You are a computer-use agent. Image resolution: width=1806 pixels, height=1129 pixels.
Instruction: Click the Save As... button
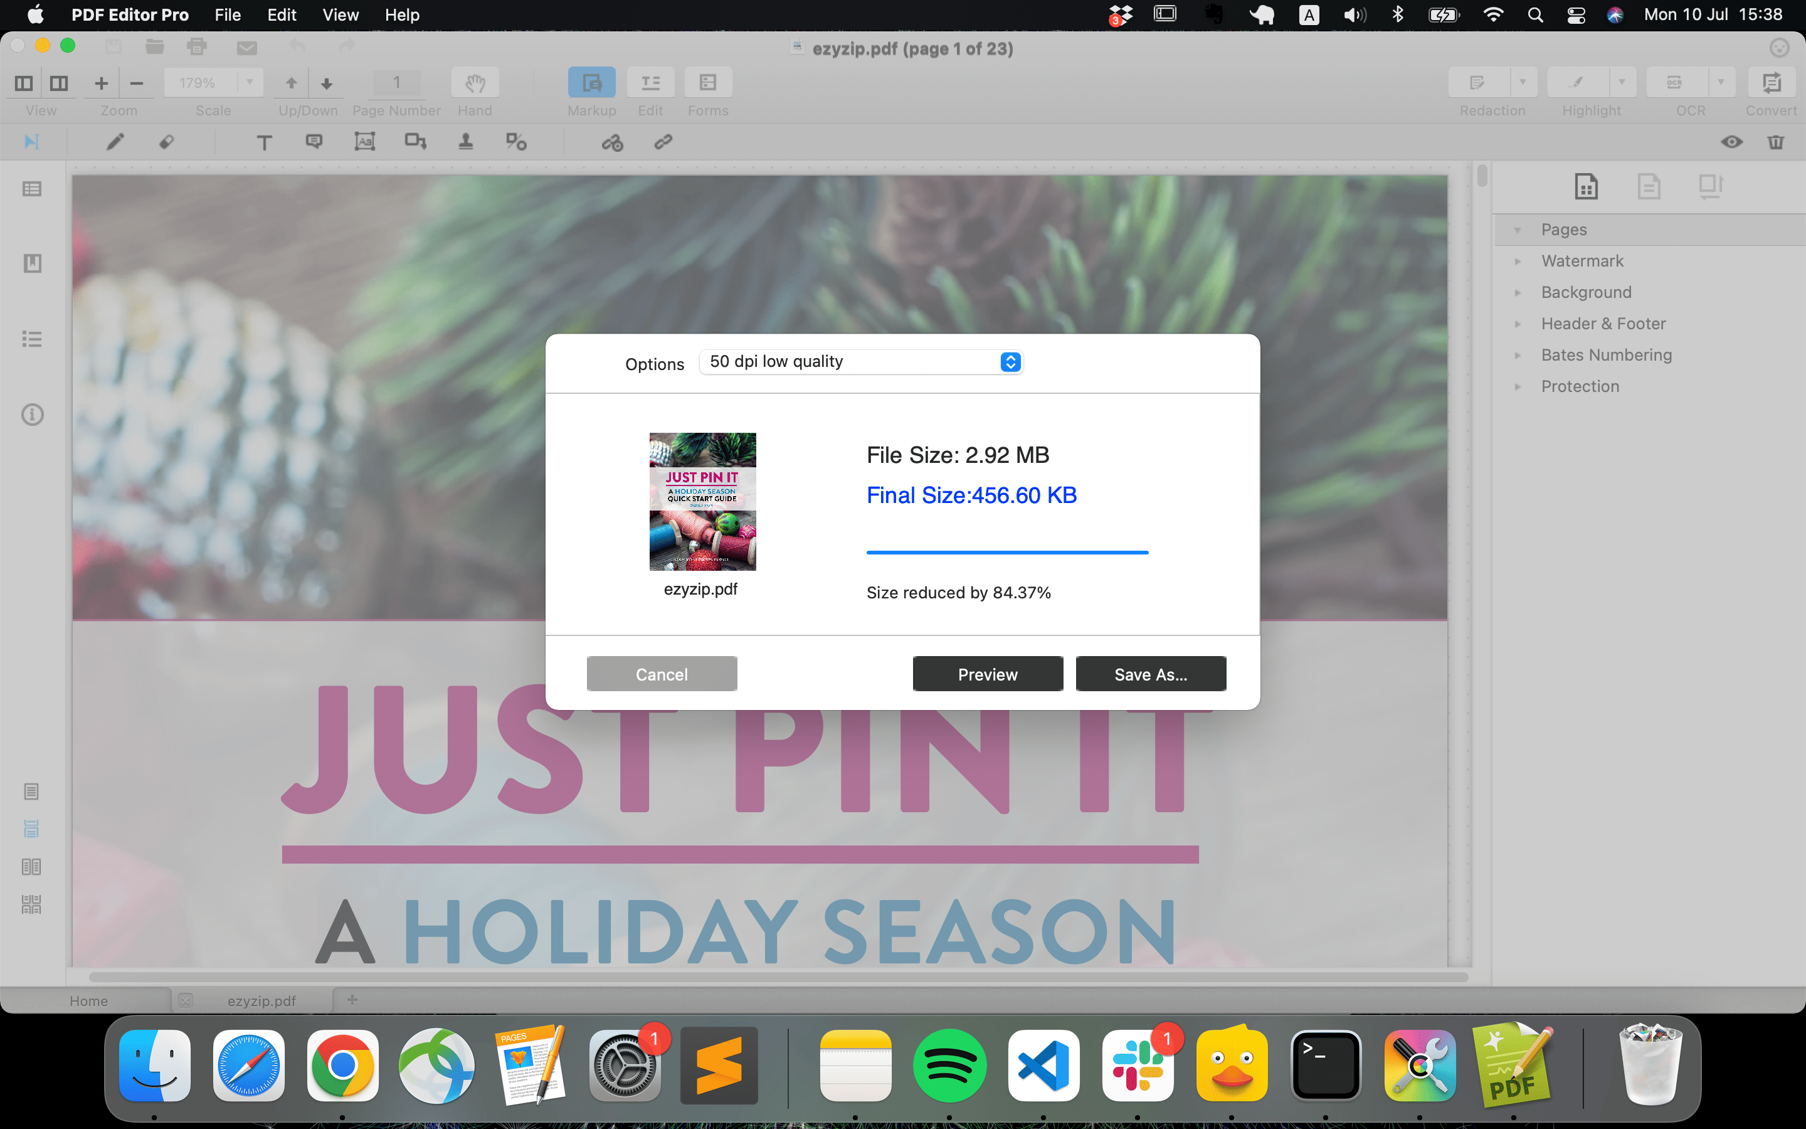1150,674
